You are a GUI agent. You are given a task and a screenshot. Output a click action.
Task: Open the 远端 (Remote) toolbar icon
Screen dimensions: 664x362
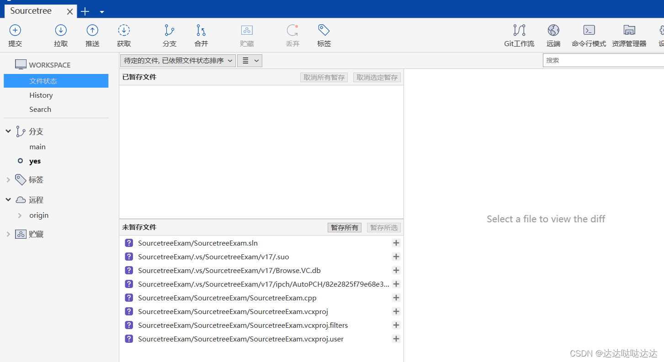[x=553, y=31]
